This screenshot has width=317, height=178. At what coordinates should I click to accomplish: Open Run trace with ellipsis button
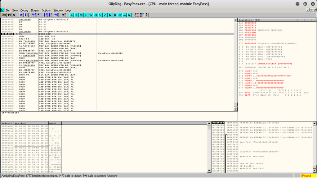point(124,15)
